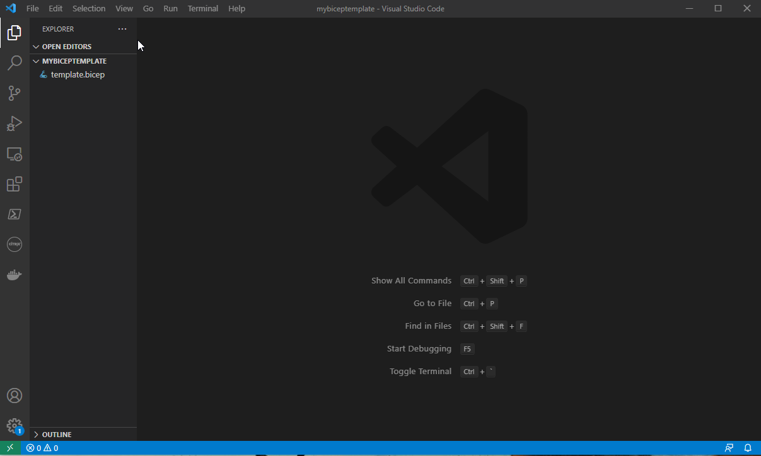The image size is (761, 456).
Task: Click the Start Debugging label
Action: click(x=419, y=349)
